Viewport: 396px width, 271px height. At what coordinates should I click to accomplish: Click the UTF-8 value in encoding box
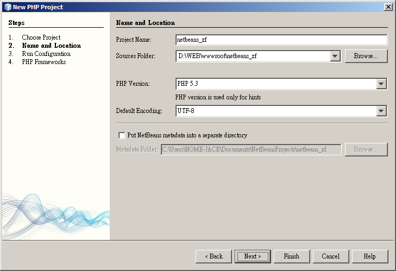tap(186, 111)
